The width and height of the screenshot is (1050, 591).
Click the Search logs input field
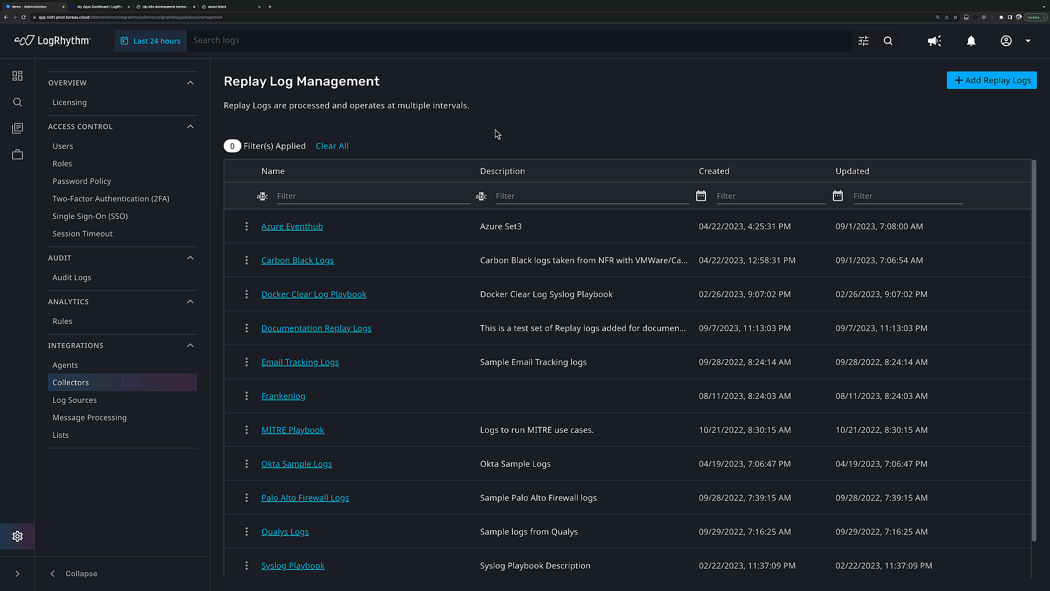(514, 40)
